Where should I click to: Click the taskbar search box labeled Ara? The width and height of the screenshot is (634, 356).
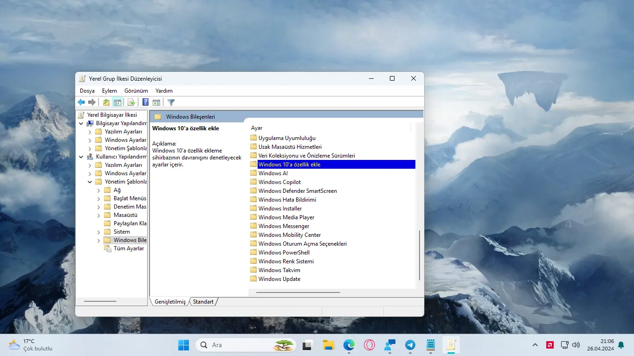coord(246,345)
